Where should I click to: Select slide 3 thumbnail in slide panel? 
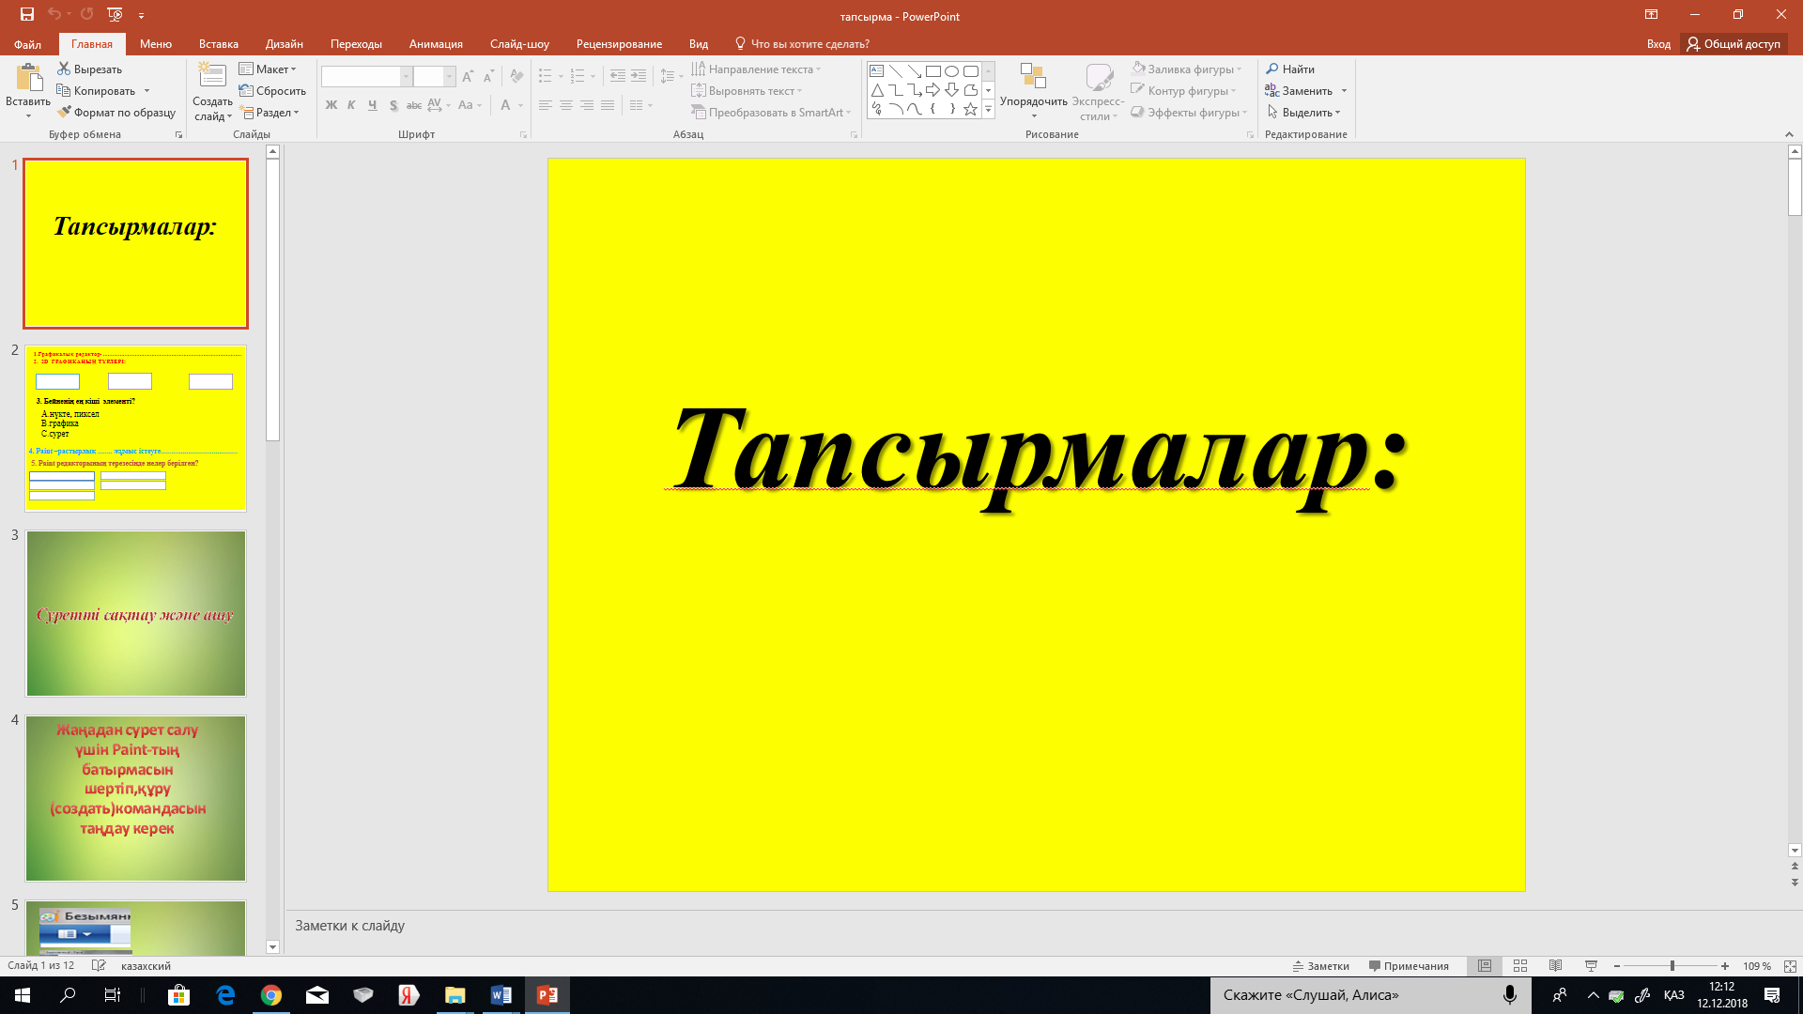(136, 614)
